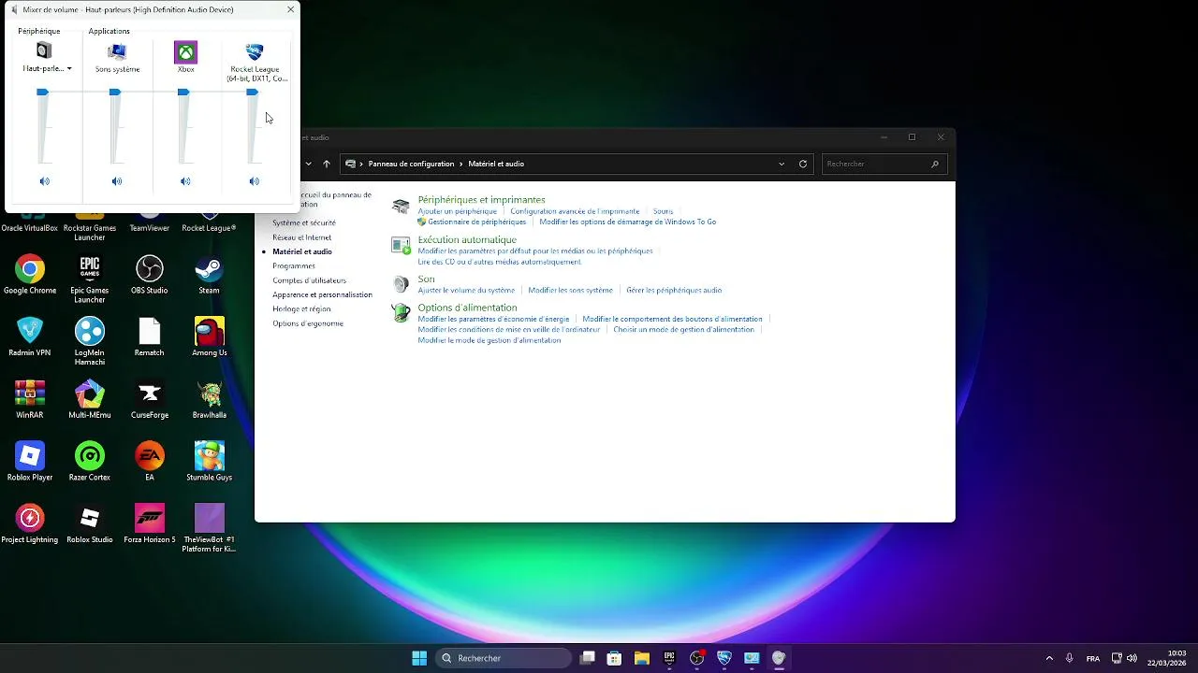
Task: Open Programmes category in sidebar
Action: [294, 266]
